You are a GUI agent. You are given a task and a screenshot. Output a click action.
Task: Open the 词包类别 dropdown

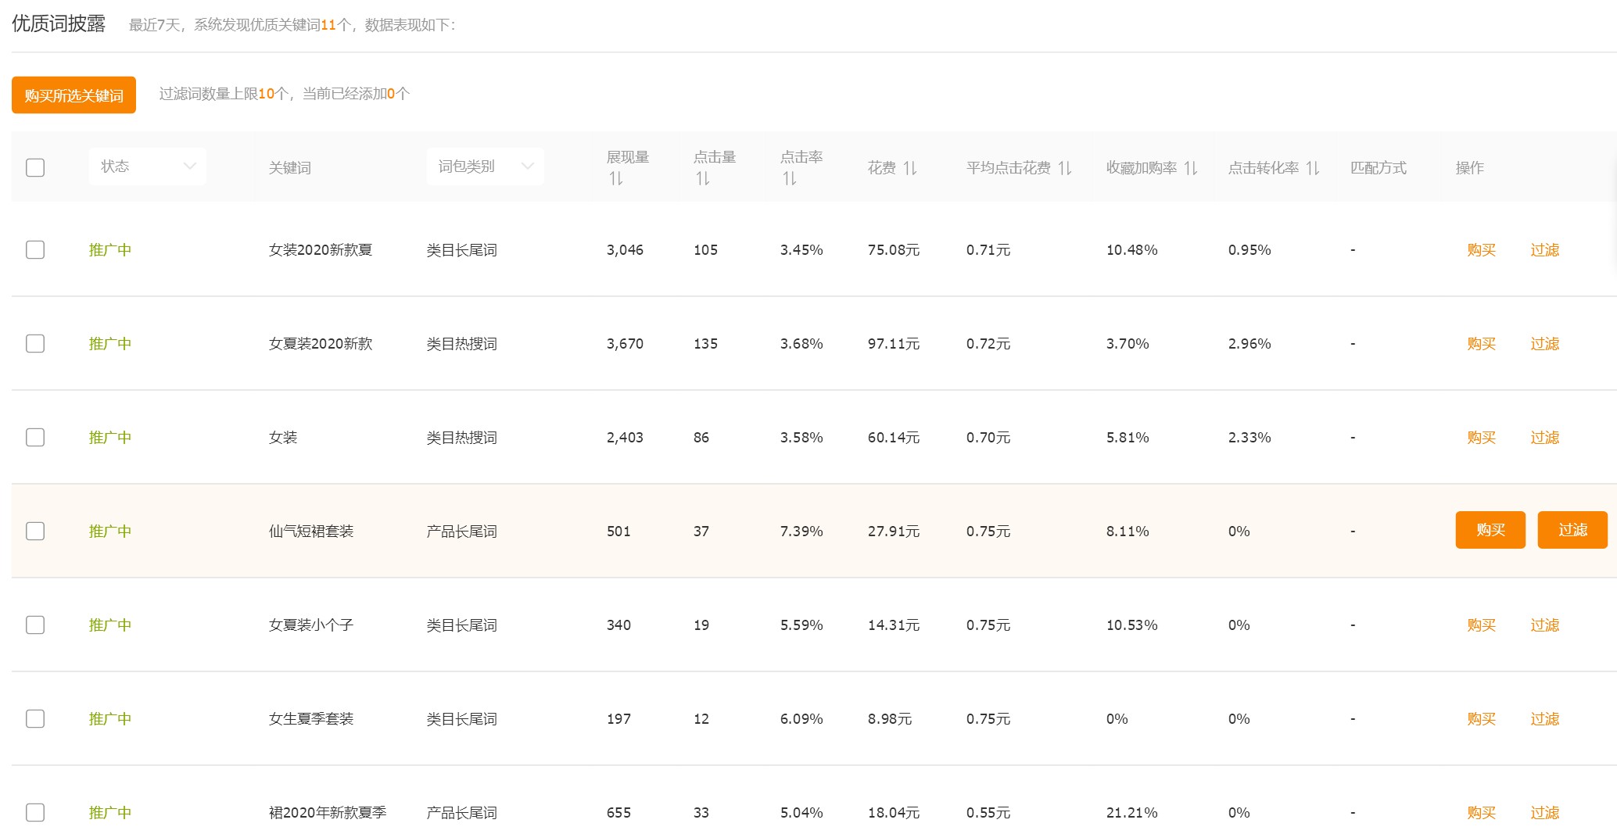pos(485,166)
